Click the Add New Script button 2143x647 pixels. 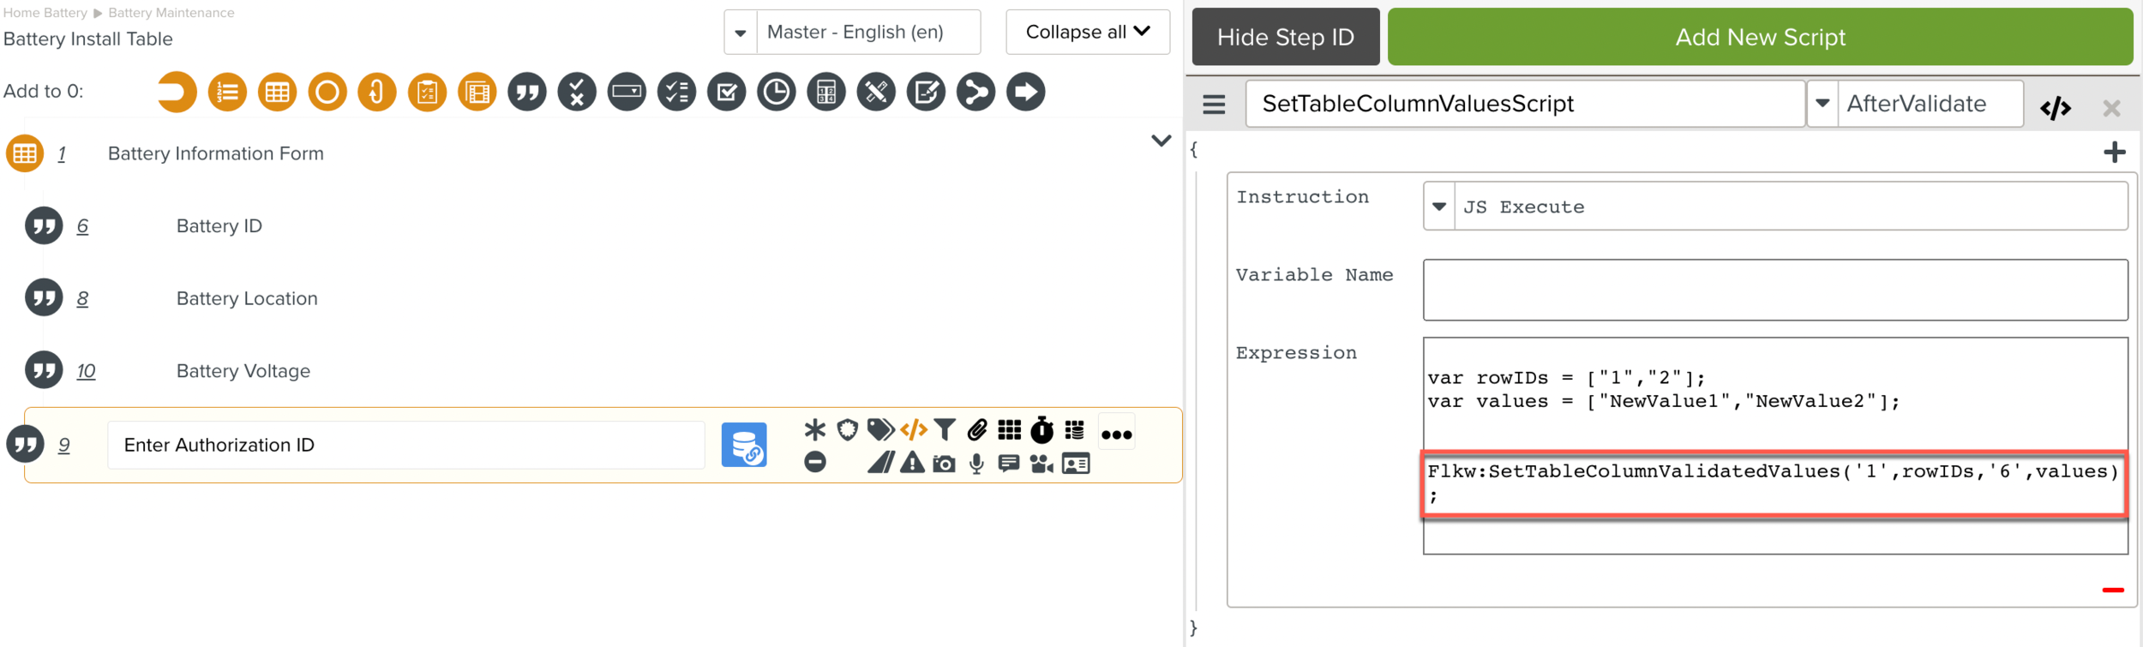pos(1760,37)
